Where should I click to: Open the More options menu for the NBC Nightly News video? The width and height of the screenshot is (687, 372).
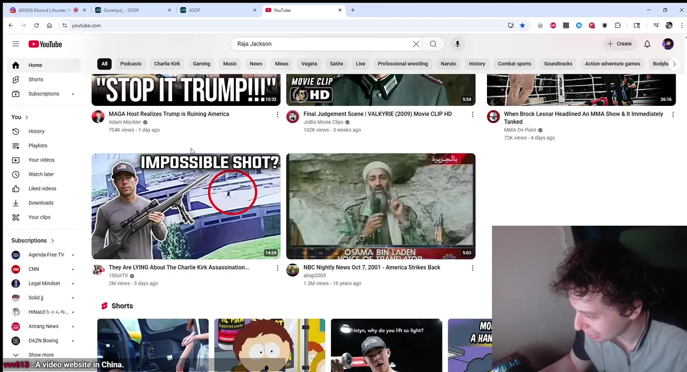(x=472, y=268)
